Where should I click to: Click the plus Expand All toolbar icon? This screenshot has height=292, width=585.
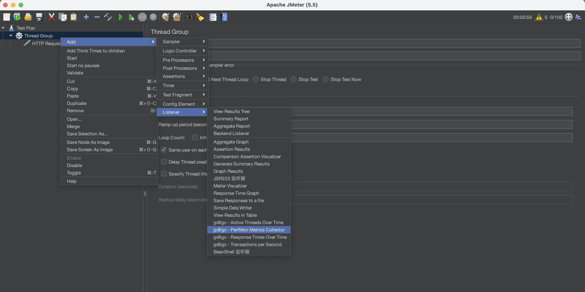(x=86, y=17)
